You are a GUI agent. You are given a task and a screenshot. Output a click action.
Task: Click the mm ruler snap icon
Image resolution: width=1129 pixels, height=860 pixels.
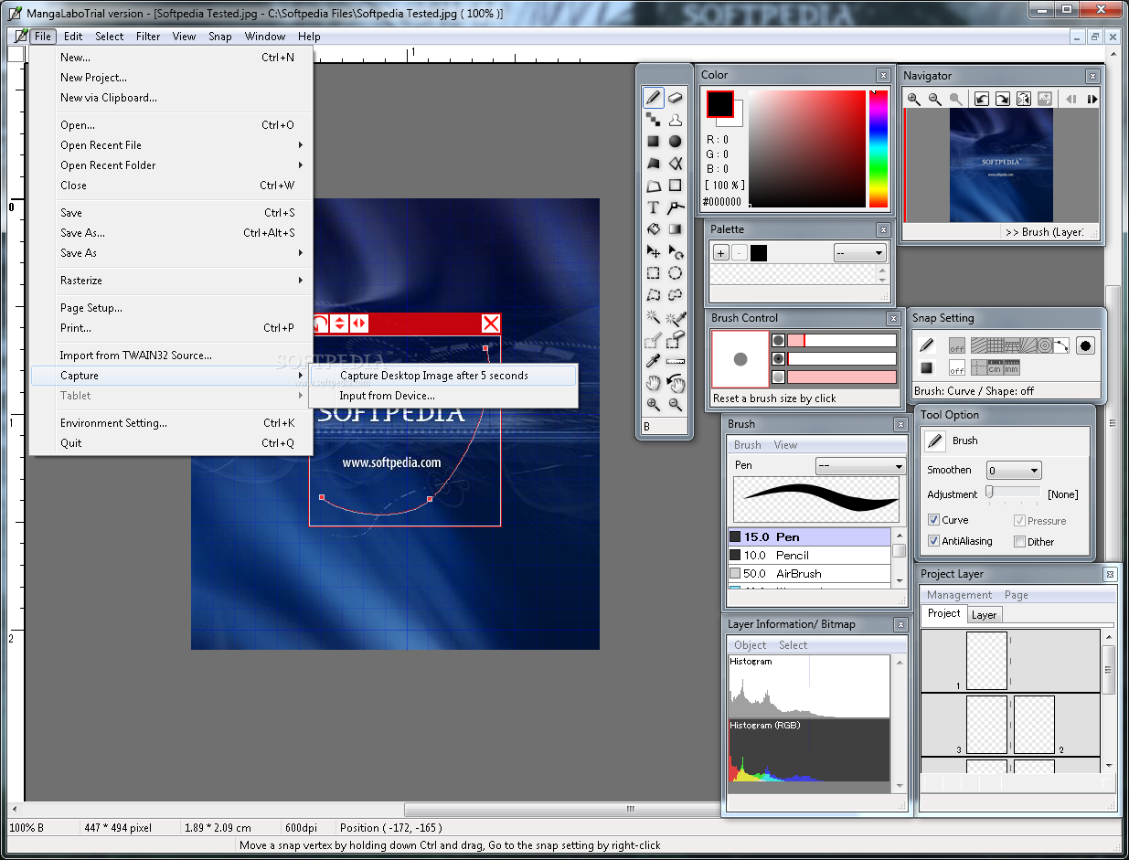(1010, 367)
